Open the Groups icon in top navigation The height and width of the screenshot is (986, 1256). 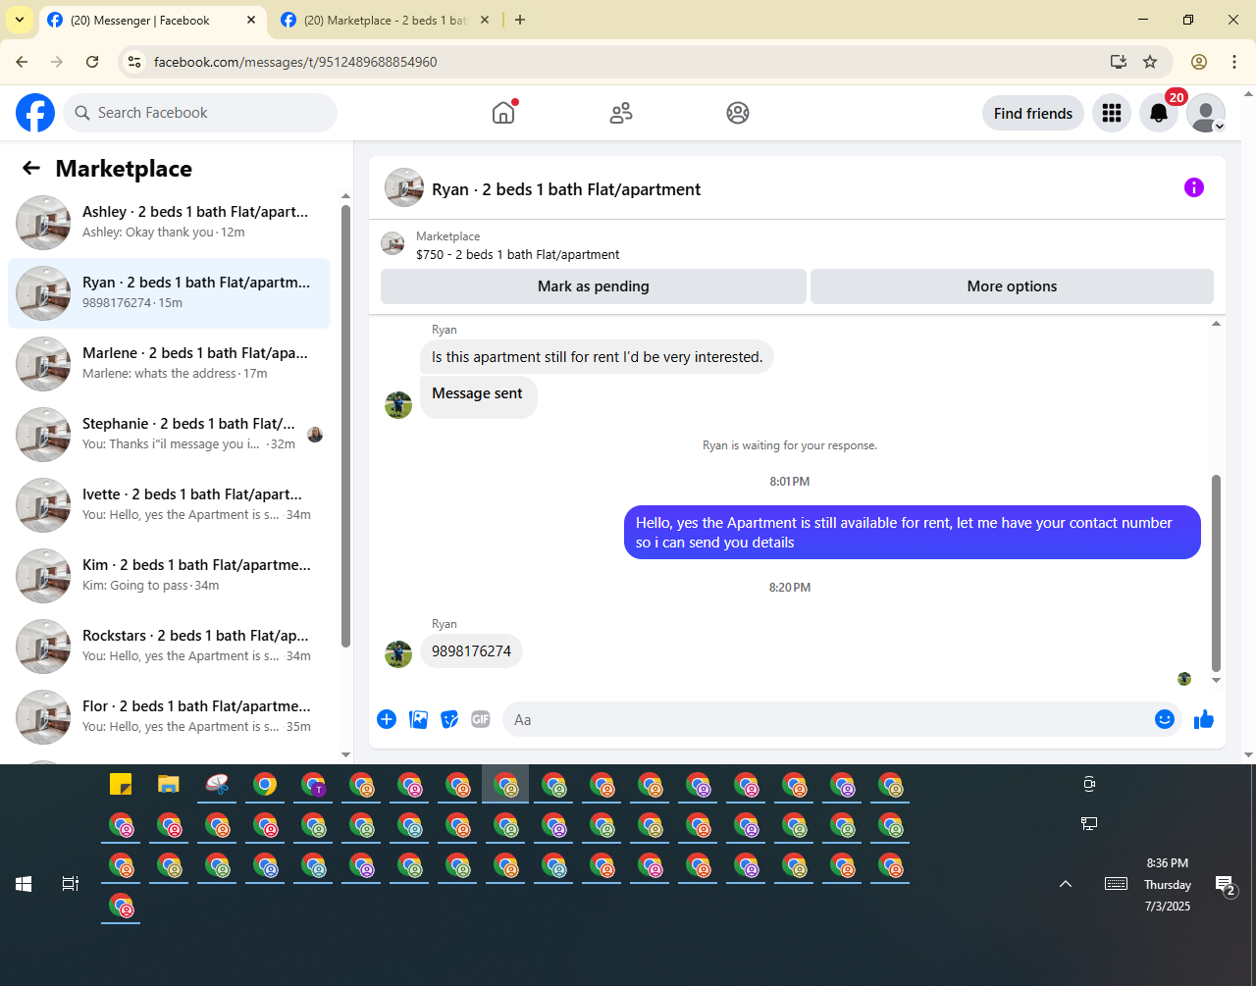coord(738,113)
